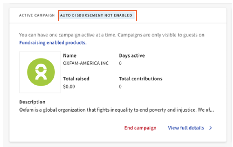233x147 pixels.
Task: Click the Auto Disbursement Not Enabled badge
Action: 96,15
